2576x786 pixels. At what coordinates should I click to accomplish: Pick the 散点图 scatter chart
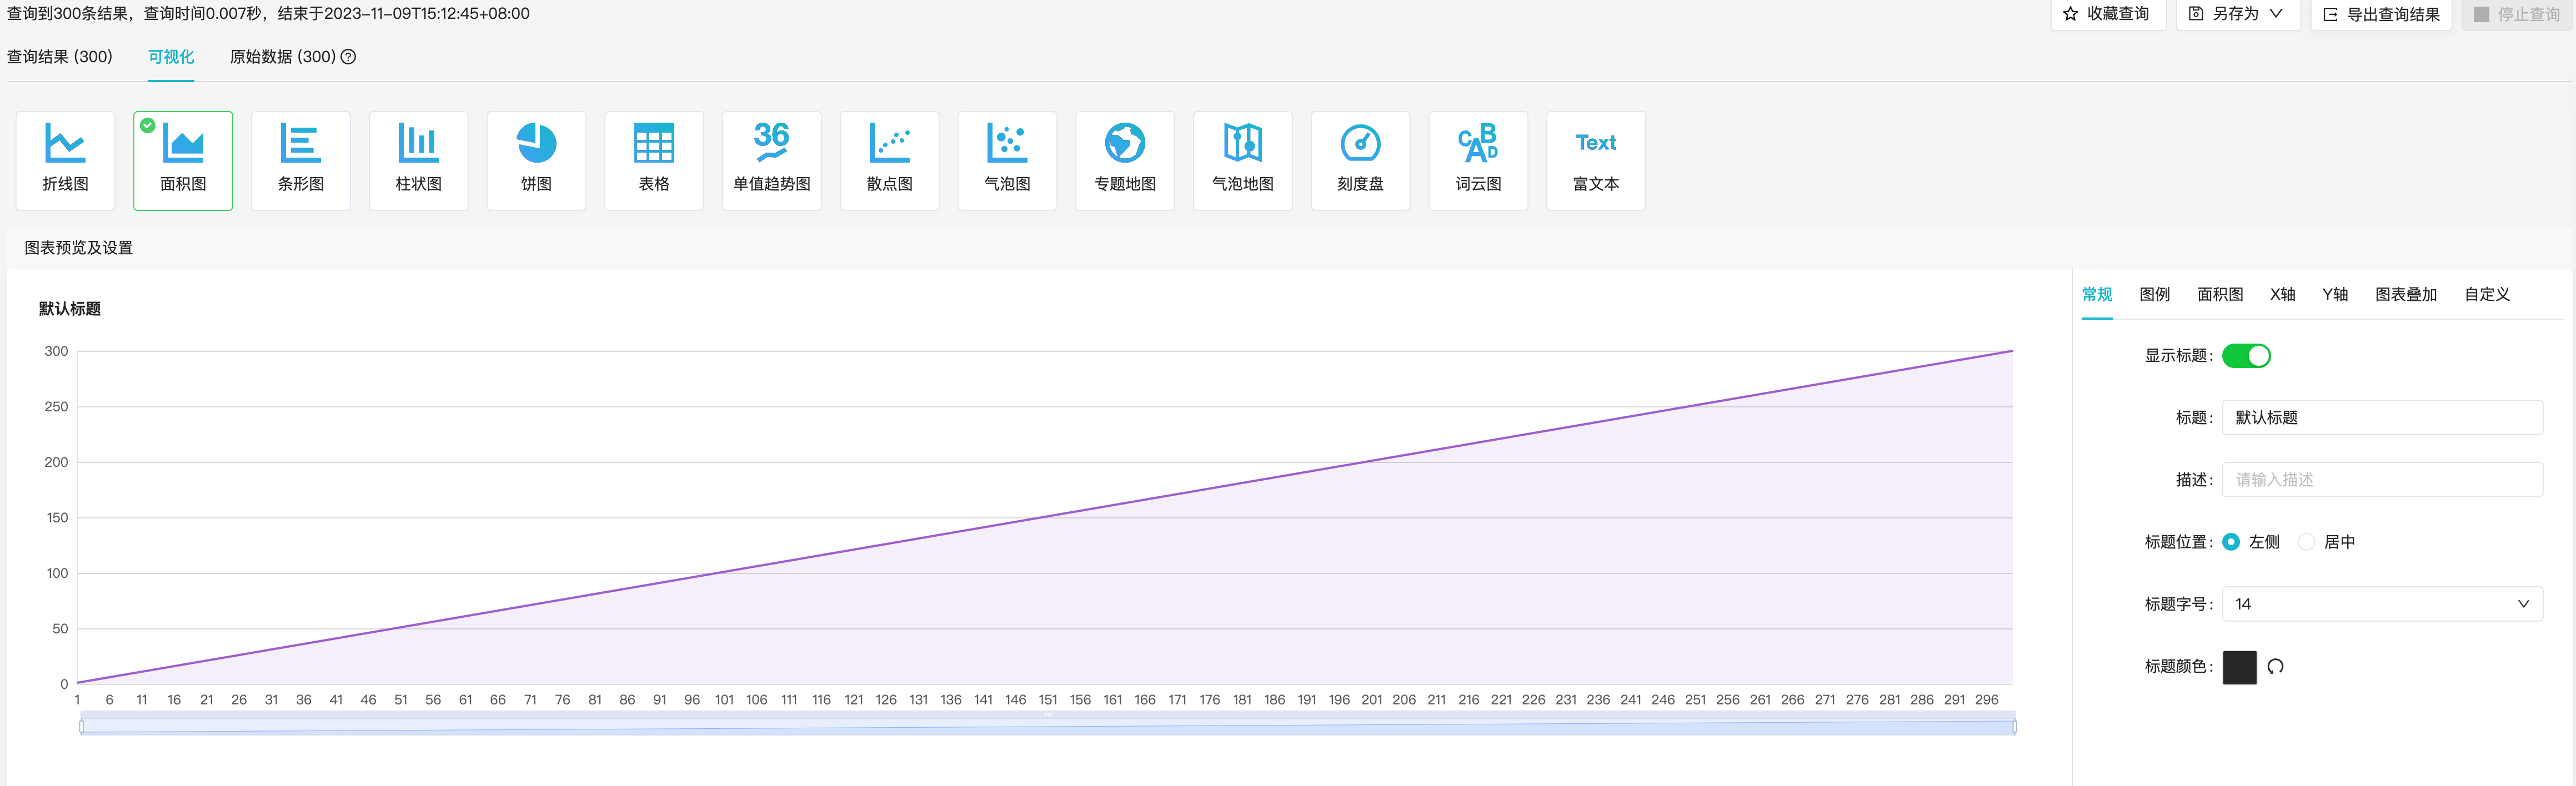[889, 160]
